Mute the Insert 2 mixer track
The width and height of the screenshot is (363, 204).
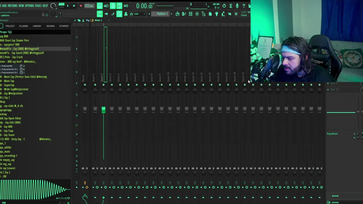click(x=103, y=85)
